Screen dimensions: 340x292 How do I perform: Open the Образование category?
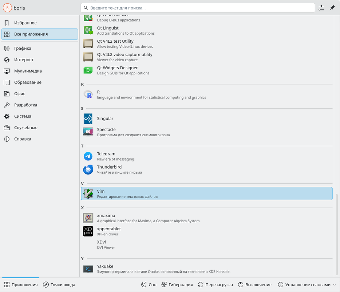point(40,82)
